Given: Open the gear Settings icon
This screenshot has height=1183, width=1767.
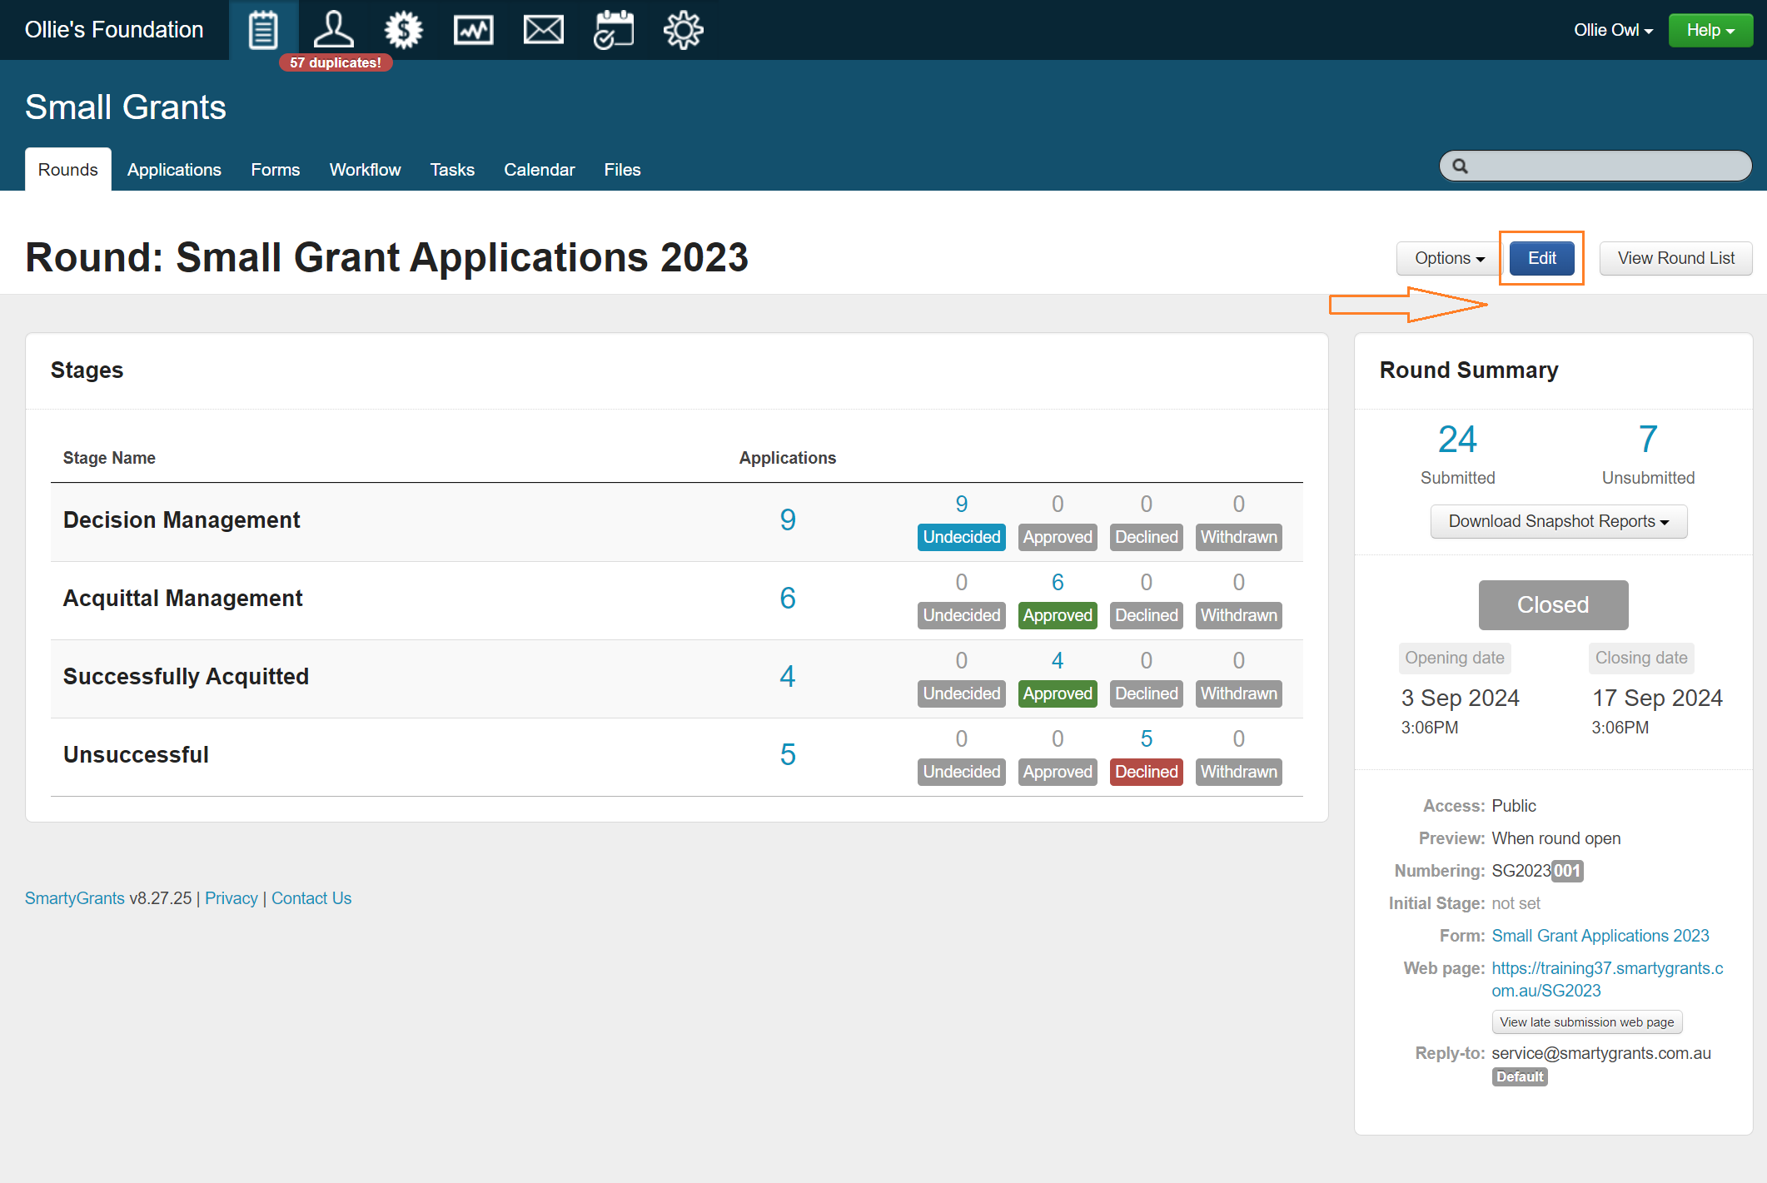Looking at the screenshot, I should pyautogui.click(x=683, y=30).
